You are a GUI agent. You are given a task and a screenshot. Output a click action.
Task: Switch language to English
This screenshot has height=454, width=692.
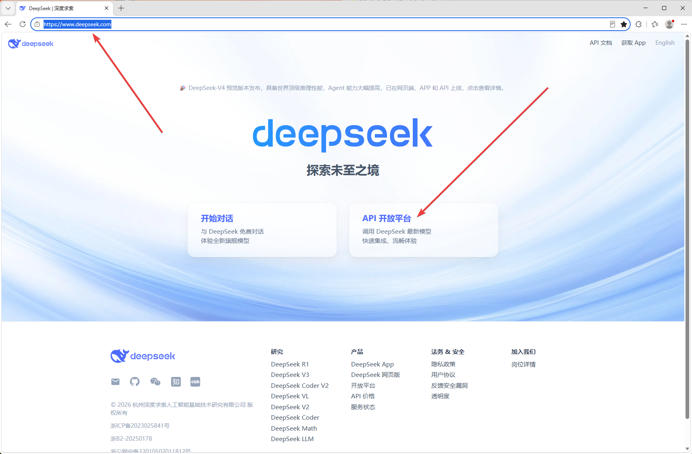pyautogui.click(x=665, y=43)
